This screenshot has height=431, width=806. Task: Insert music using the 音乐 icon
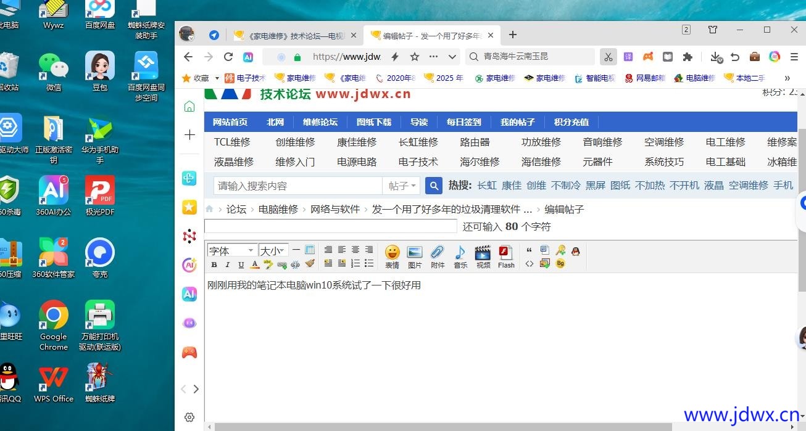(x=460, y=255)
